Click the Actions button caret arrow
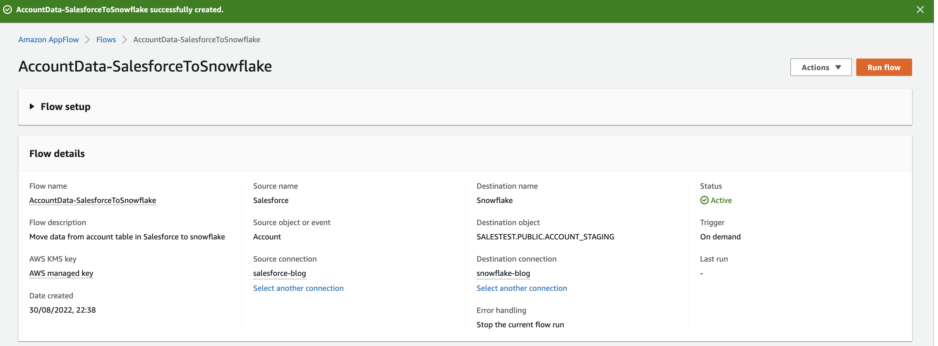 point(838,67)
